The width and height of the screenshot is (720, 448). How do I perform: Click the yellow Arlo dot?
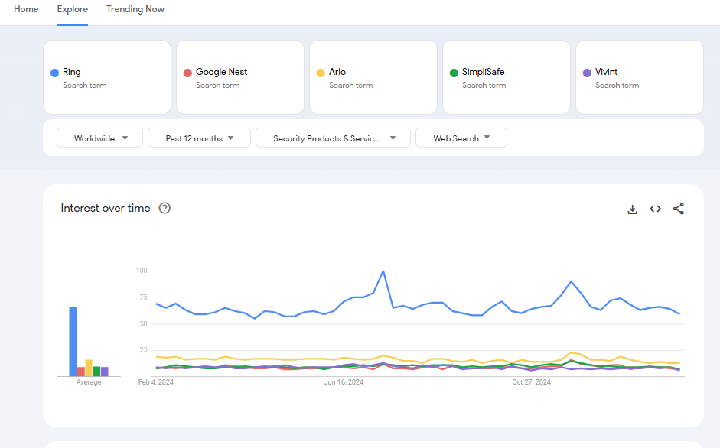(321, 73)
